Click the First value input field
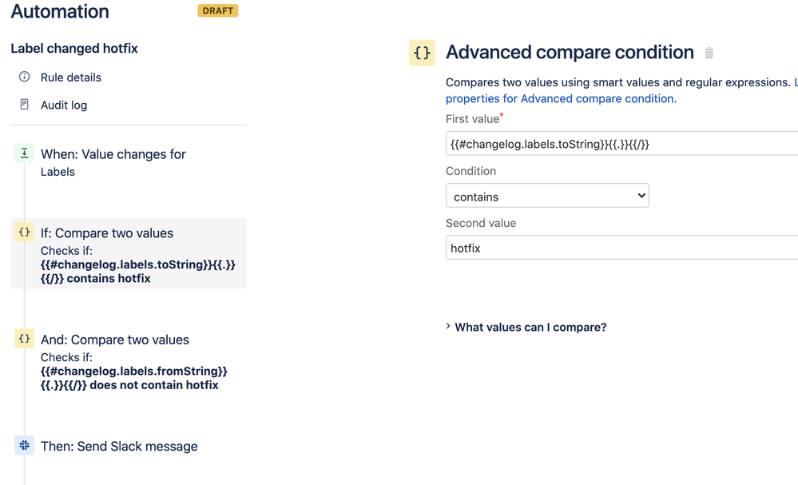 [622, 144]
